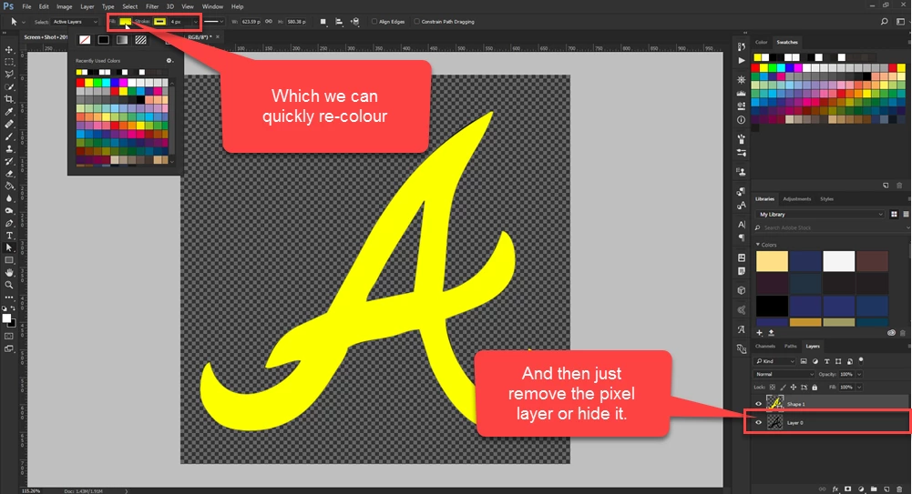Open the fill swatches gear menu
The image size is (912, 494).
coord(169,60)
